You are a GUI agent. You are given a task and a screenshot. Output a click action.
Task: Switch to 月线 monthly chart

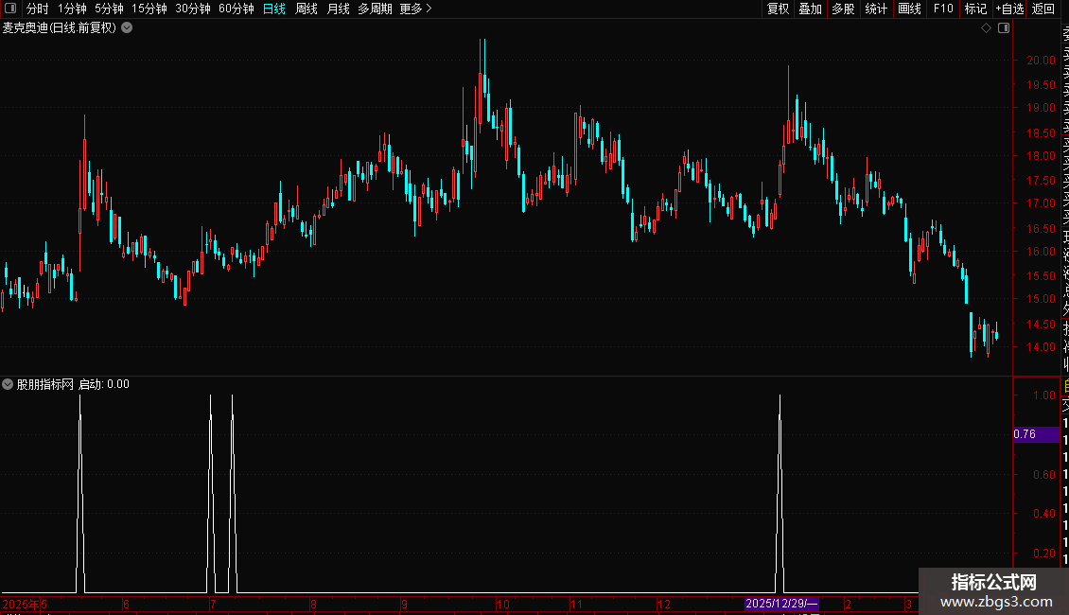[338, 9]
